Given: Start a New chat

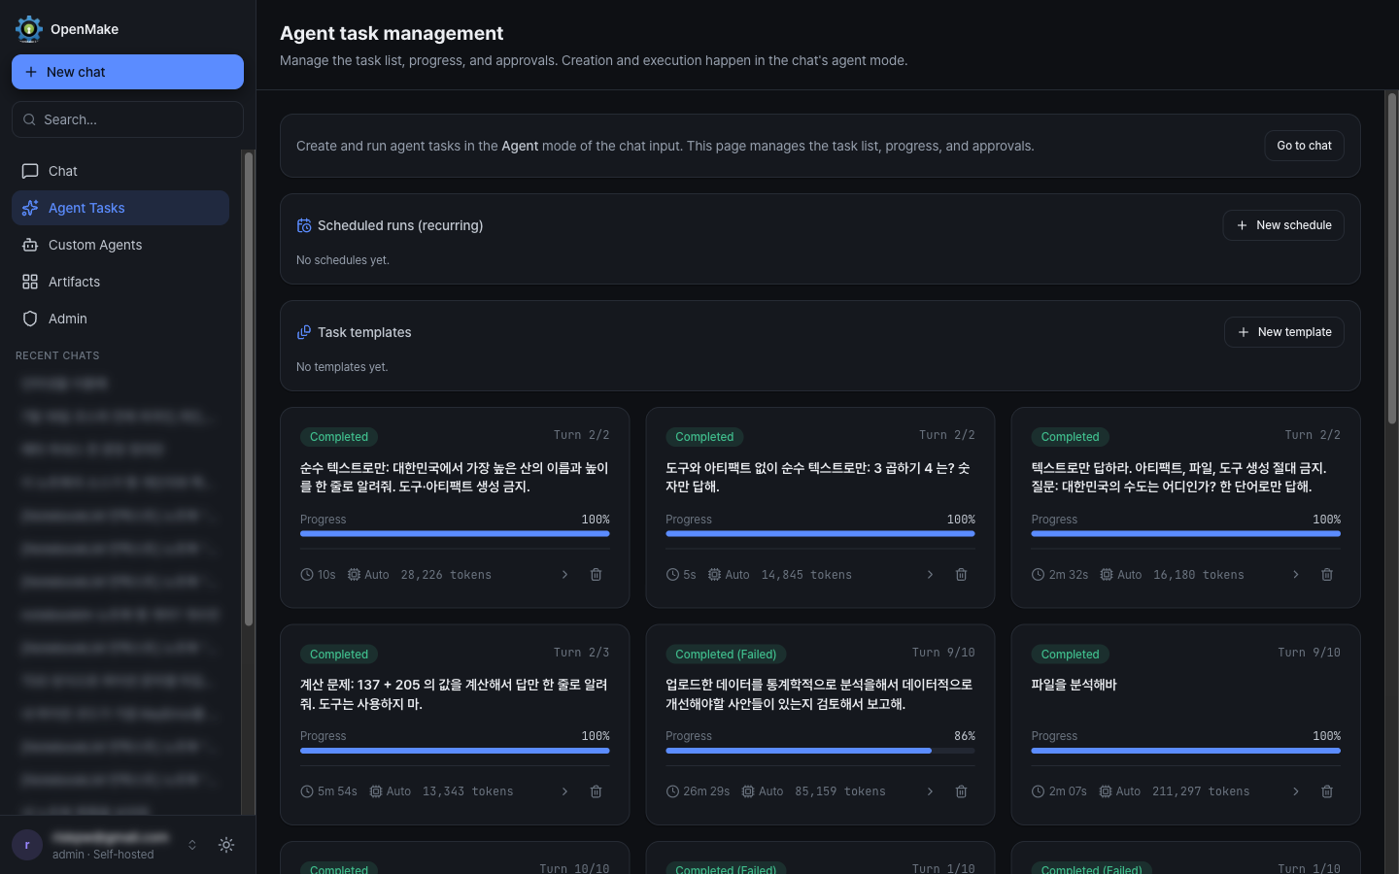Looking at the screenshot, I should 127,72.
